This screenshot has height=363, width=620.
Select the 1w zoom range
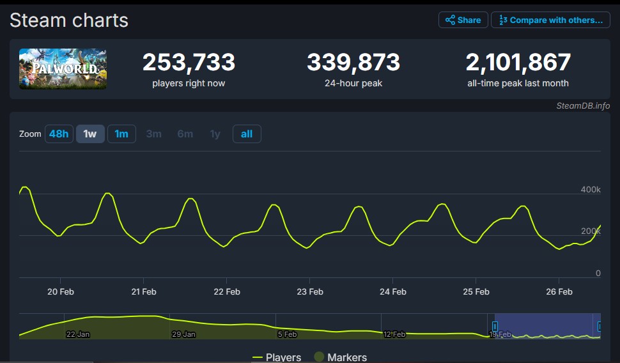(x=90, y=134)
